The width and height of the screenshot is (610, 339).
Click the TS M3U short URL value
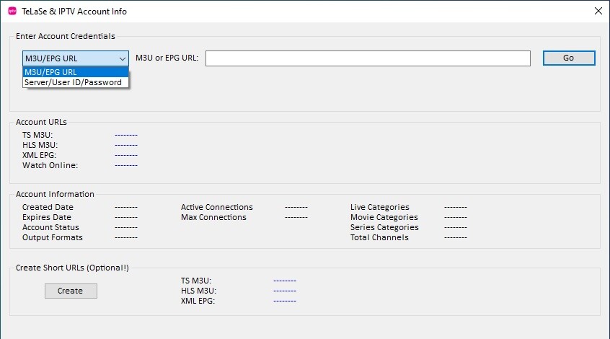pos(284,281)
